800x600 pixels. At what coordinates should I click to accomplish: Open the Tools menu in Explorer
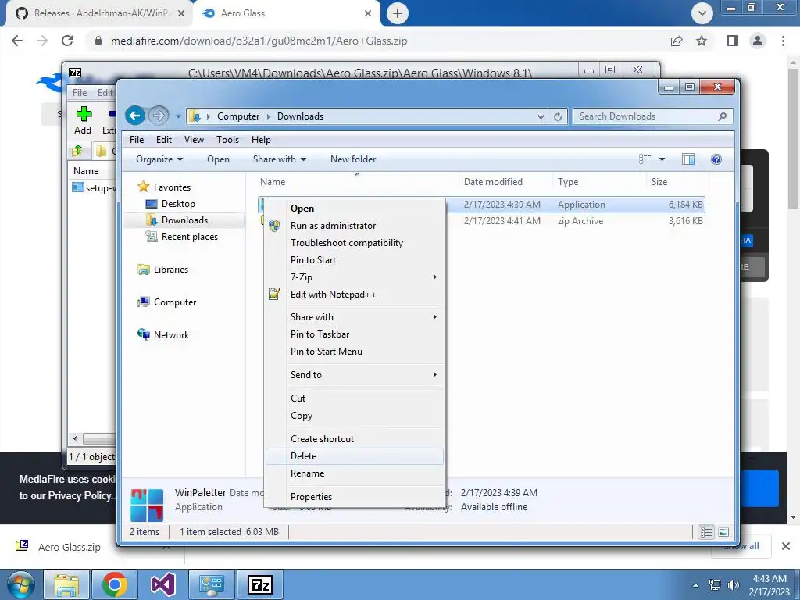[227, 139]
